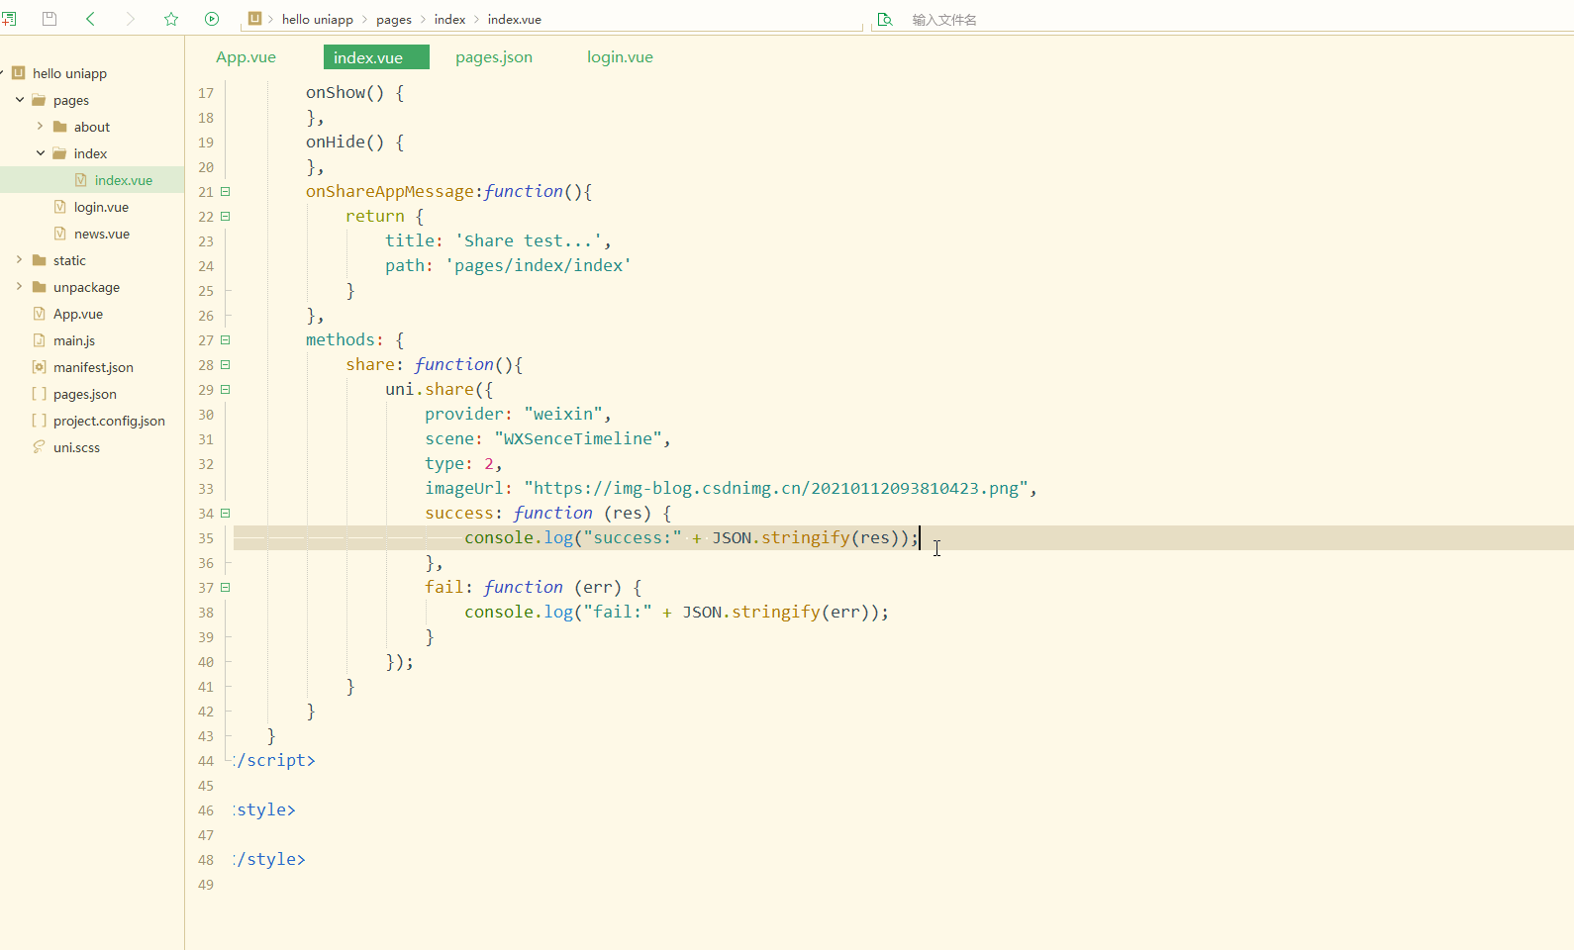This screenshot has height=950, width=1574.
Task: Fold the share function at line 28
Action: pos(226,365)
